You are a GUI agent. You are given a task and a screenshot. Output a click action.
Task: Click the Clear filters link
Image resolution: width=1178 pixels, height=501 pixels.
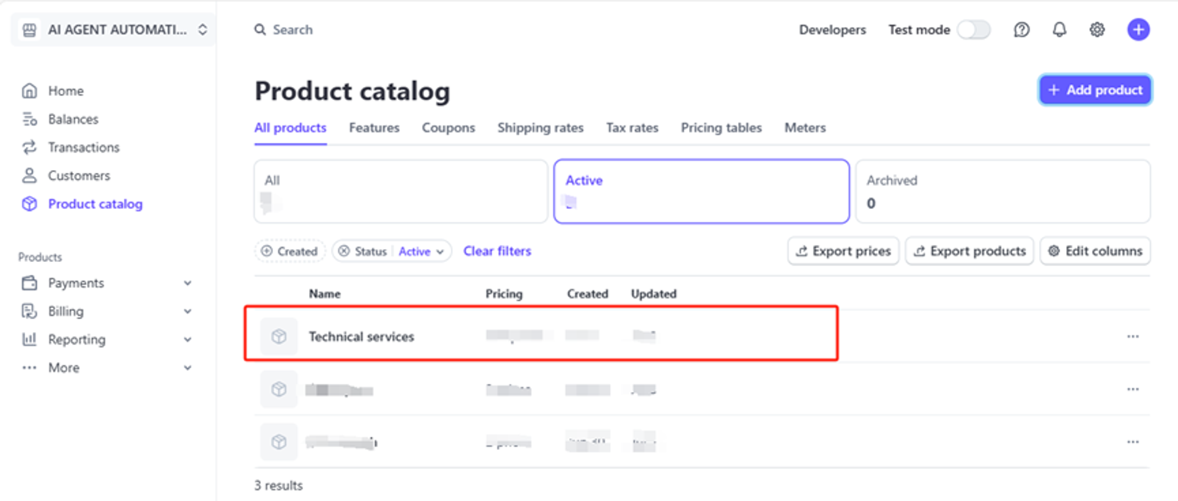coord(497,251)
